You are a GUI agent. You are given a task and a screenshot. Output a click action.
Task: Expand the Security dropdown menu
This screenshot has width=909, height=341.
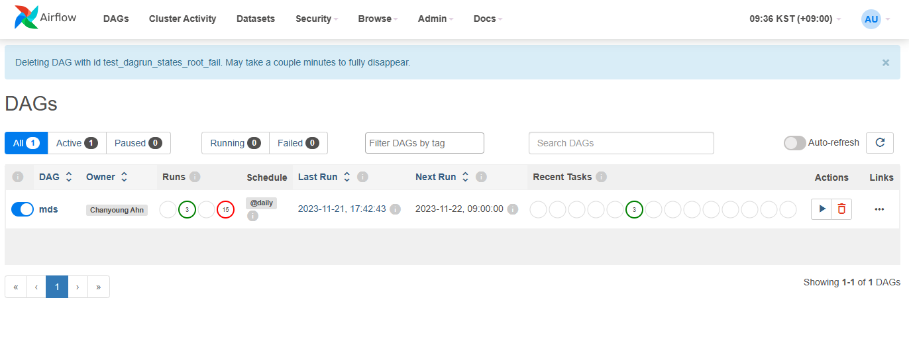(x=316, y=19)
